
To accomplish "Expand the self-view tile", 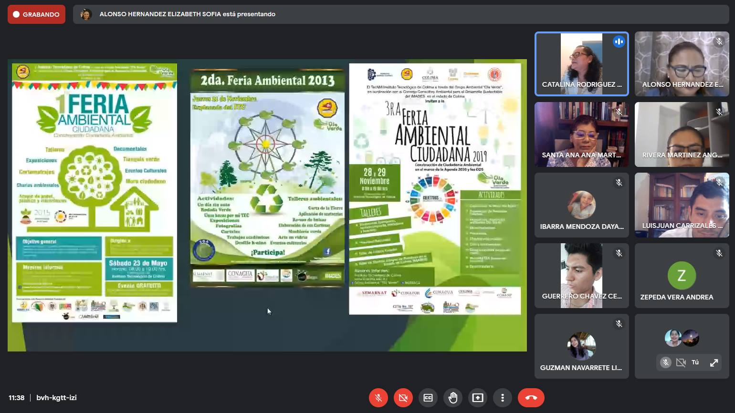I will [x=714, y=362].
